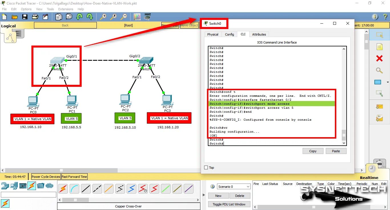Click the device search input field
390x210 pixels.
(29, 195)
